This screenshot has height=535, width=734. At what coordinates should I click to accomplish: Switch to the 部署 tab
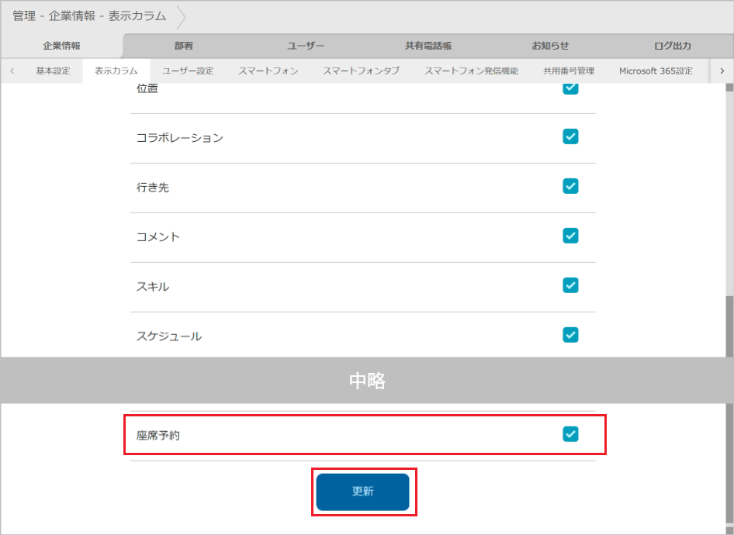[184, 46]
